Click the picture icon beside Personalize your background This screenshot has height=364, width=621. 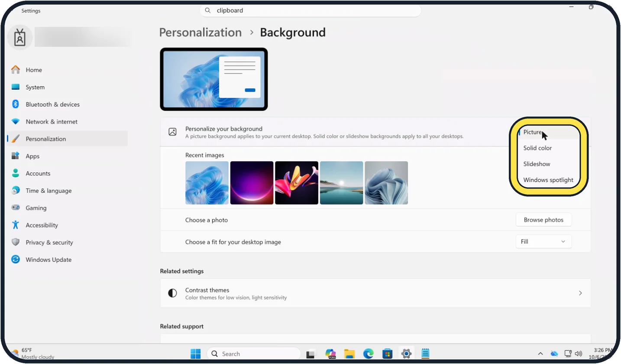(x=172, y=132)
